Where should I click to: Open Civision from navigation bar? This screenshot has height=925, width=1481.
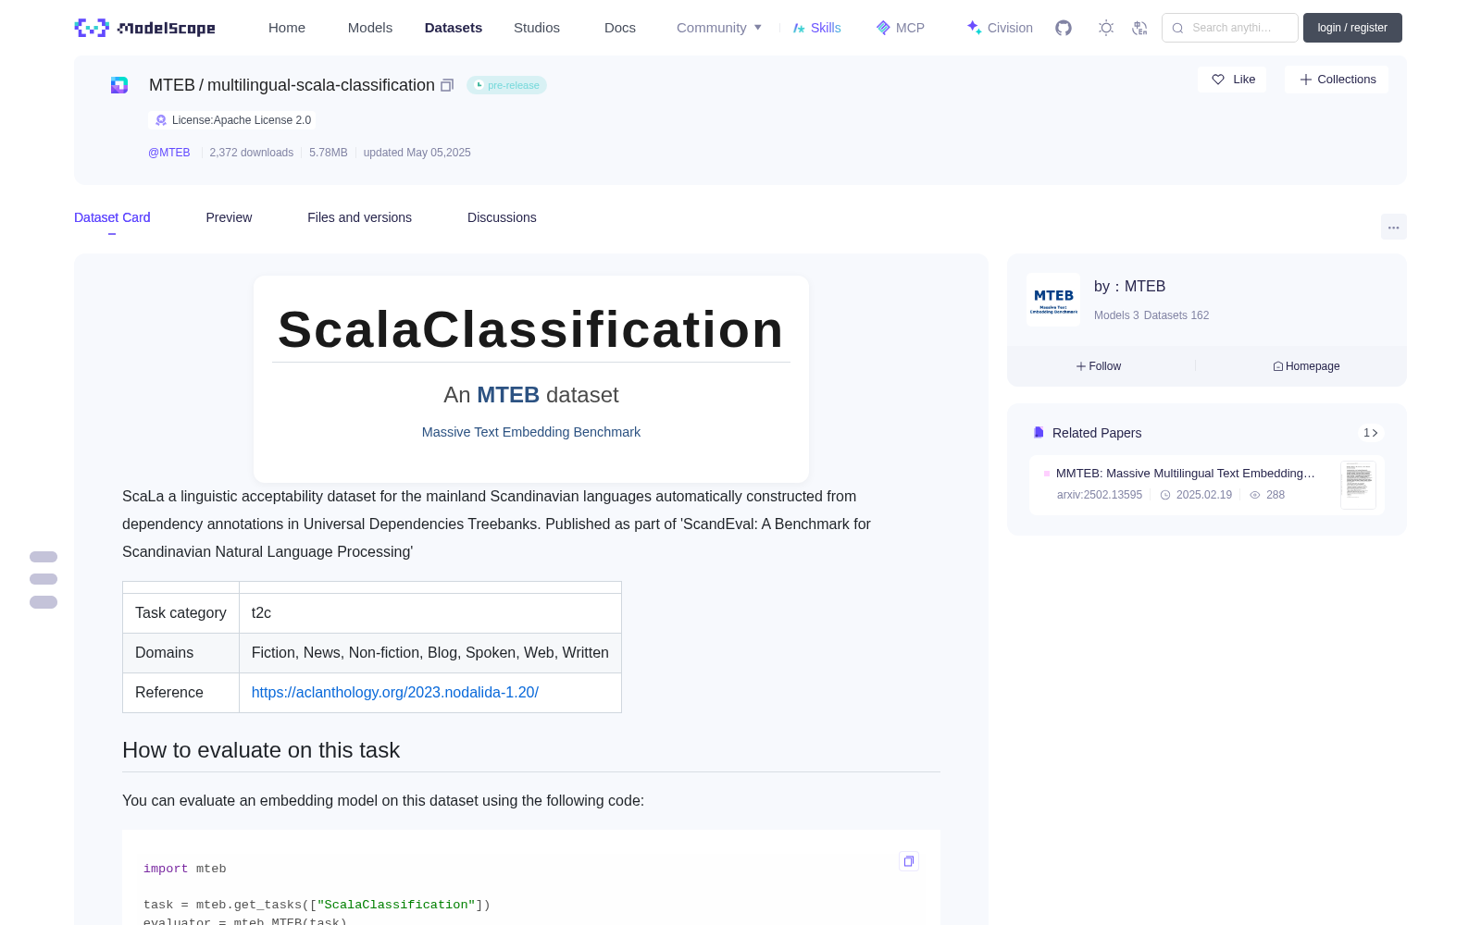coord(1000,28)
